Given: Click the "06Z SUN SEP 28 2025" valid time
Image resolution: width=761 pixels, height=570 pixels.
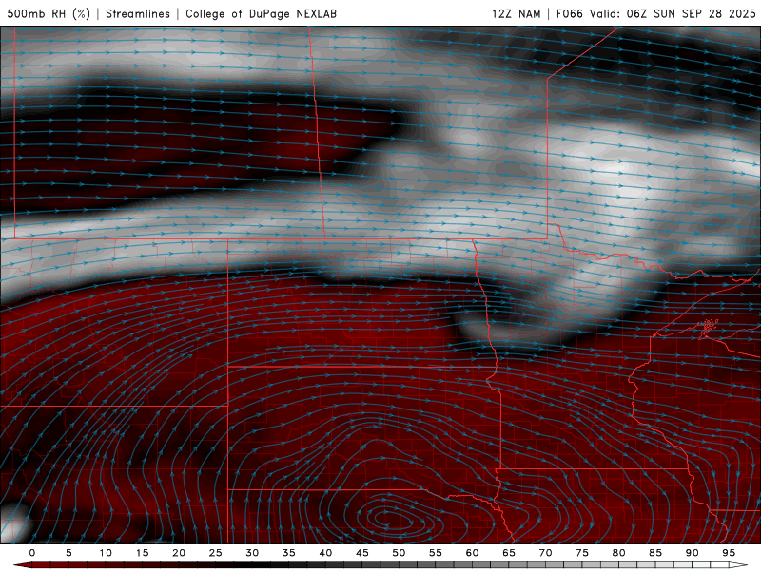Looking at the screenshot, I should [x=692, y=13].
